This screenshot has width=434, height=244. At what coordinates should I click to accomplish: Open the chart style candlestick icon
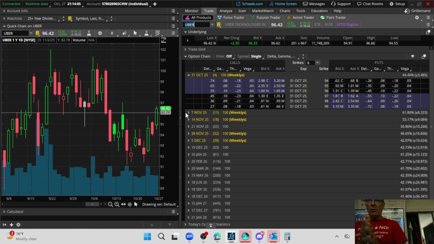click(x=124, y=33)
